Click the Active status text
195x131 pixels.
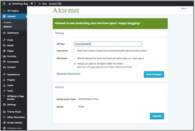(81, 107)
